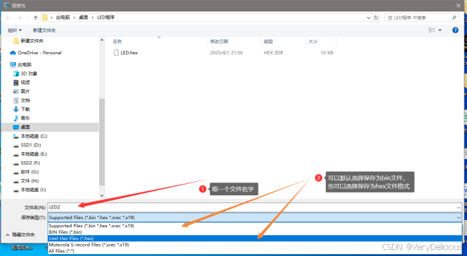Click the 新建文件夹 toolbar button
467x256 pixels.
click(44, 30)
